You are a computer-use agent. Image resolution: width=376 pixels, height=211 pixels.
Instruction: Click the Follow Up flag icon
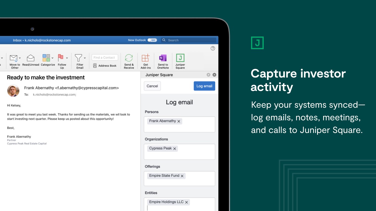click(61, 58)
